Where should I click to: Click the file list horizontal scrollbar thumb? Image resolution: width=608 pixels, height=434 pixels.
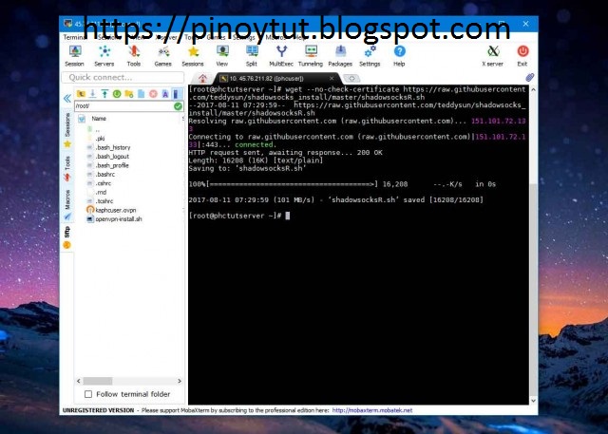(98, 381)
